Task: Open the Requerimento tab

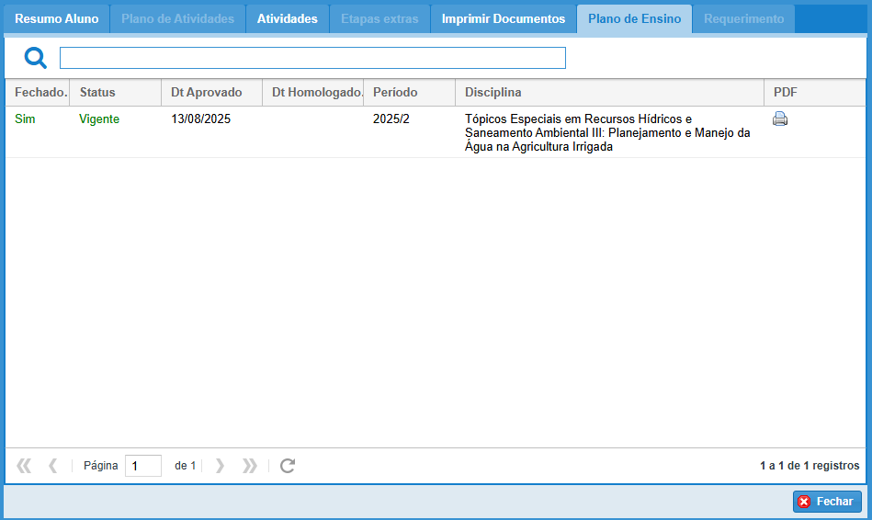Action: pyautogui.click(x=743, y=19)
